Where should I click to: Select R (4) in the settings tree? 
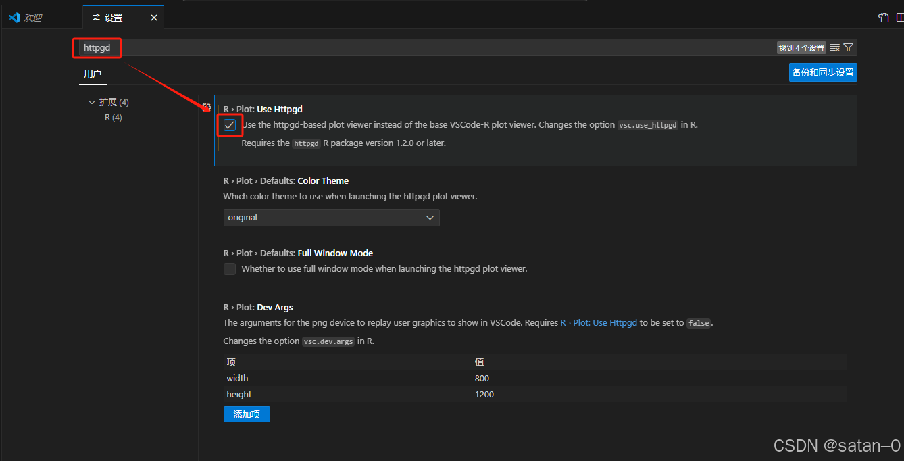(114, 118)
